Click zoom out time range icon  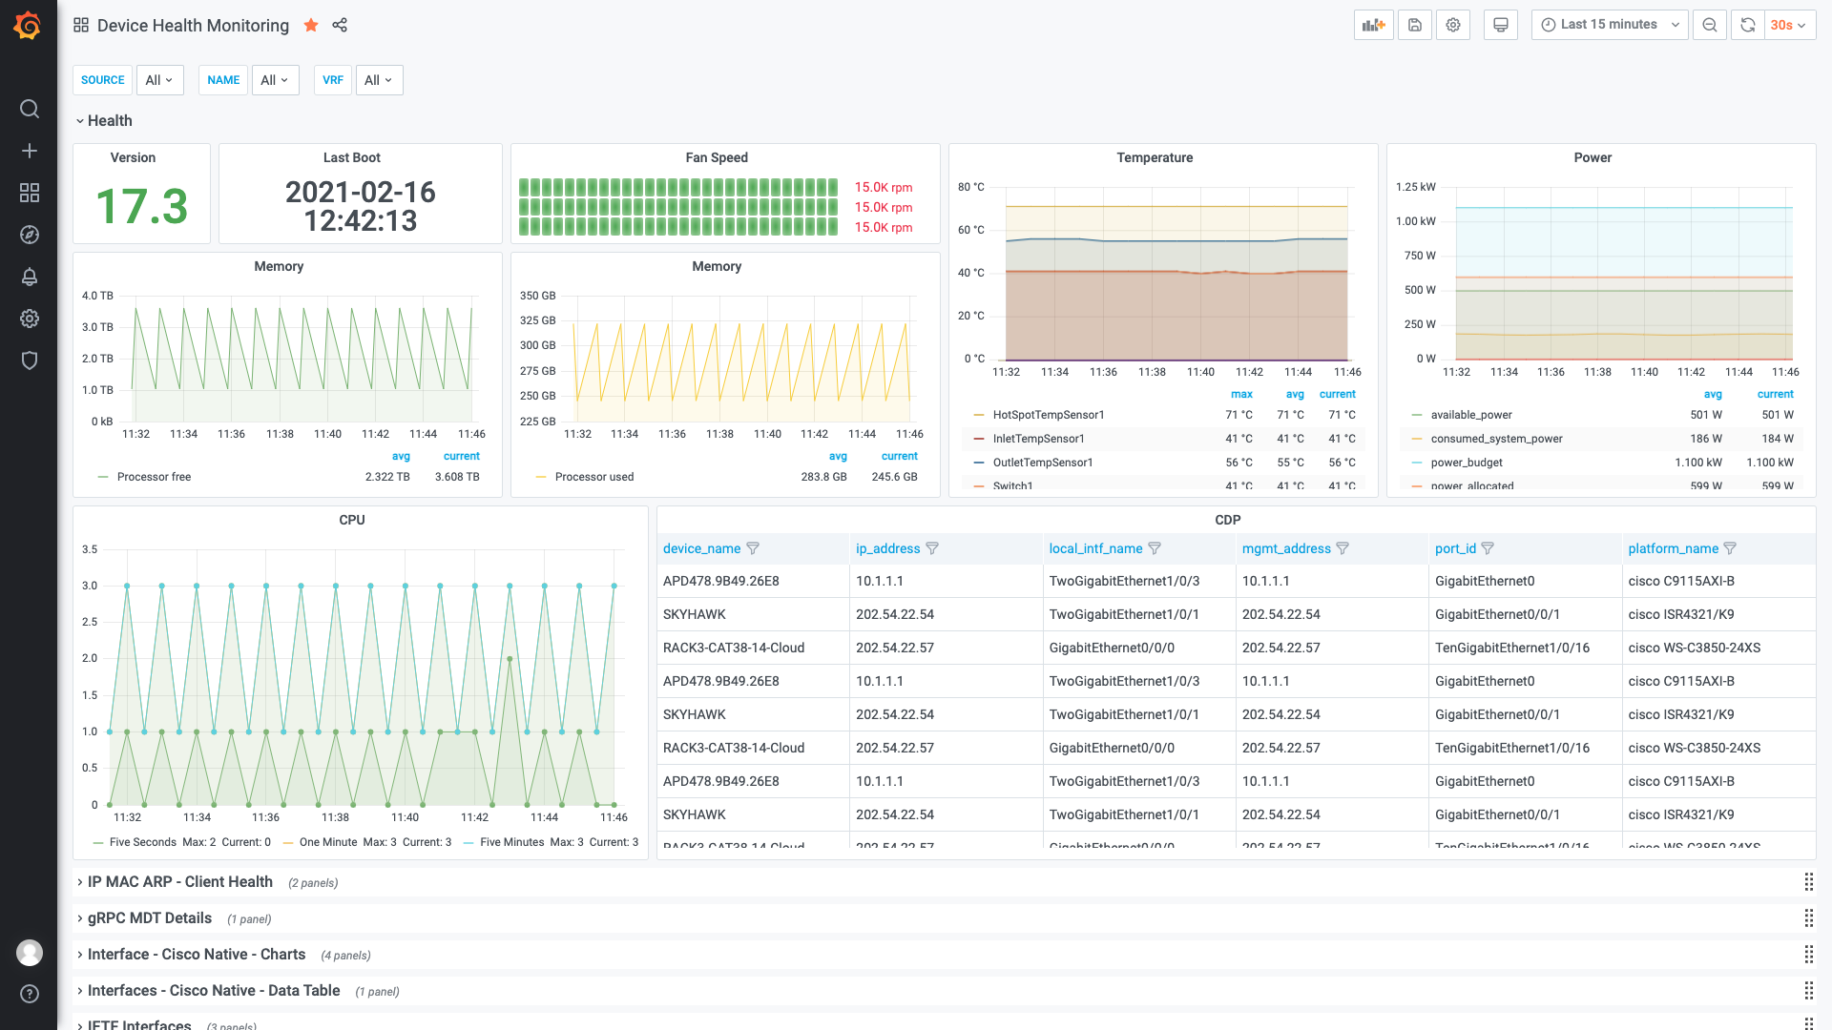1710,25
